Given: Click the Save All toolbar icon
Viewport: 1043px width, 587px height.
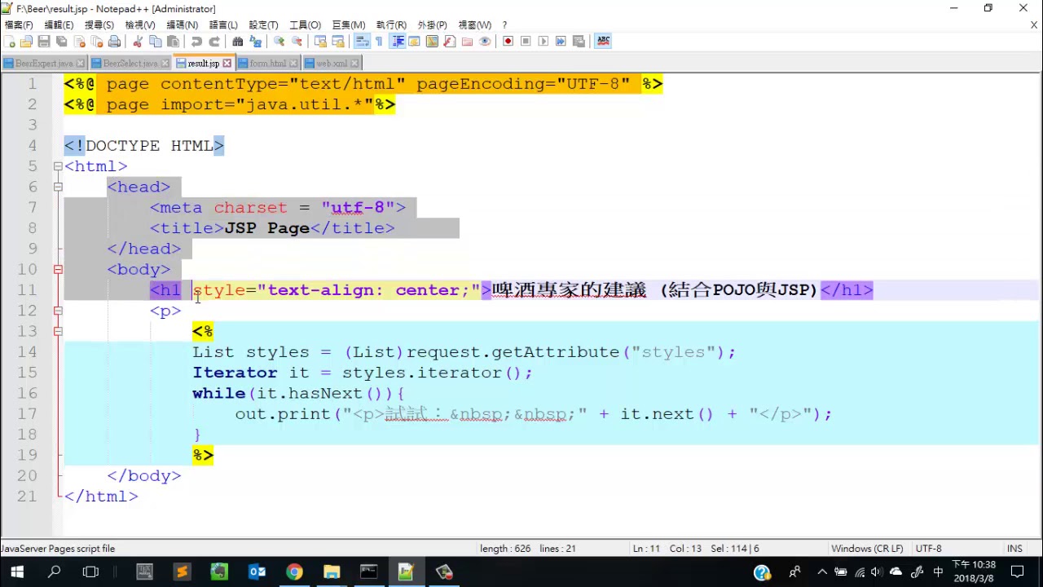Looking at the screenshot, I should point(62,41).
